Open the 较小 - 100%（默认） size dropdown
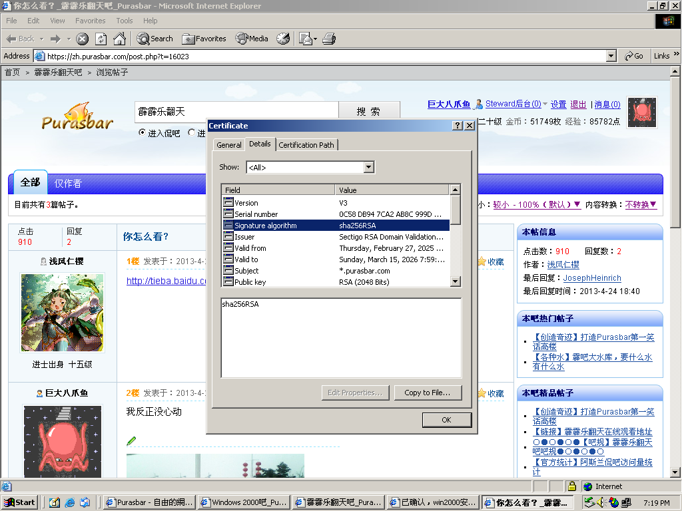 point(537,205)
